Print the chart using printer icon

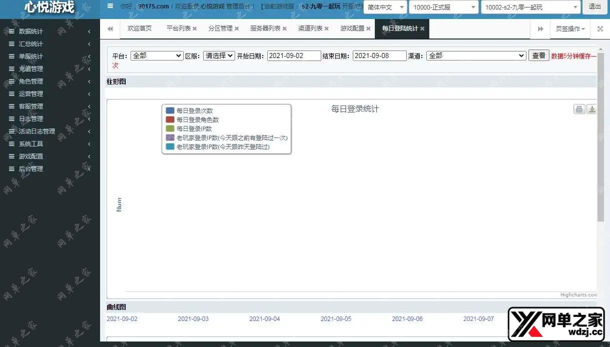(x=579, y=109)
